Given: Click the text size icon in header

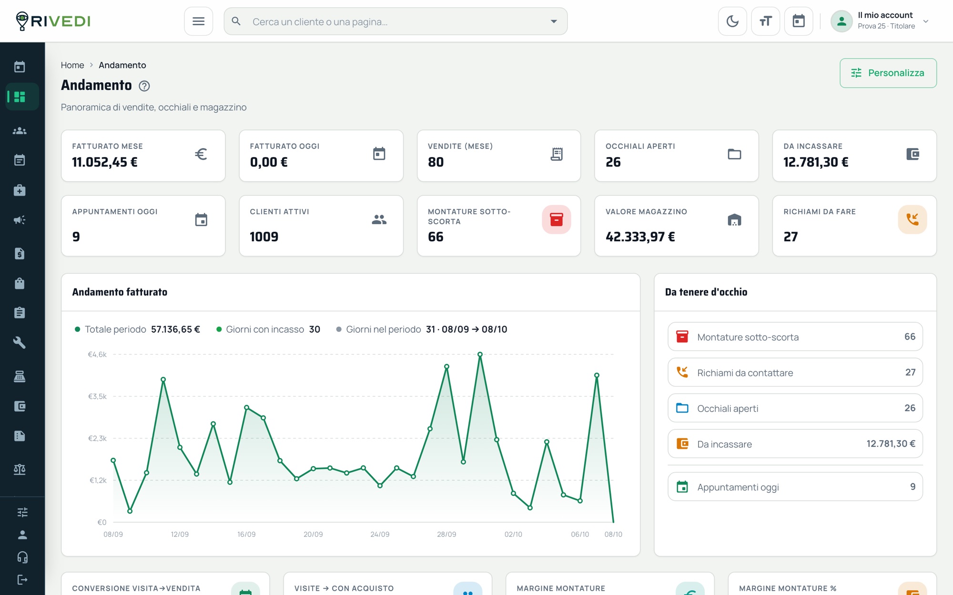Looking at the screenshot, I should tap(765, 21).
